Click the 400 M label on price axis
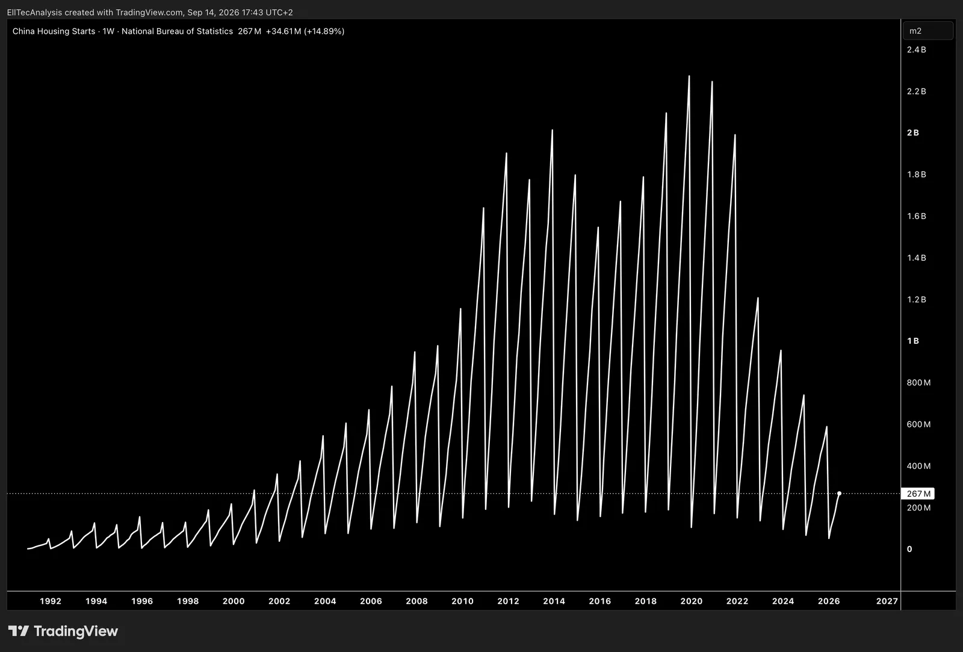Viewport: 963px width, 652px height. pos(918,466)
